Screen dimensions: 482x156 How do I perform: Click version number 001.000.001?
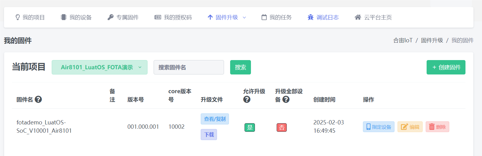[x=143, y=127]
